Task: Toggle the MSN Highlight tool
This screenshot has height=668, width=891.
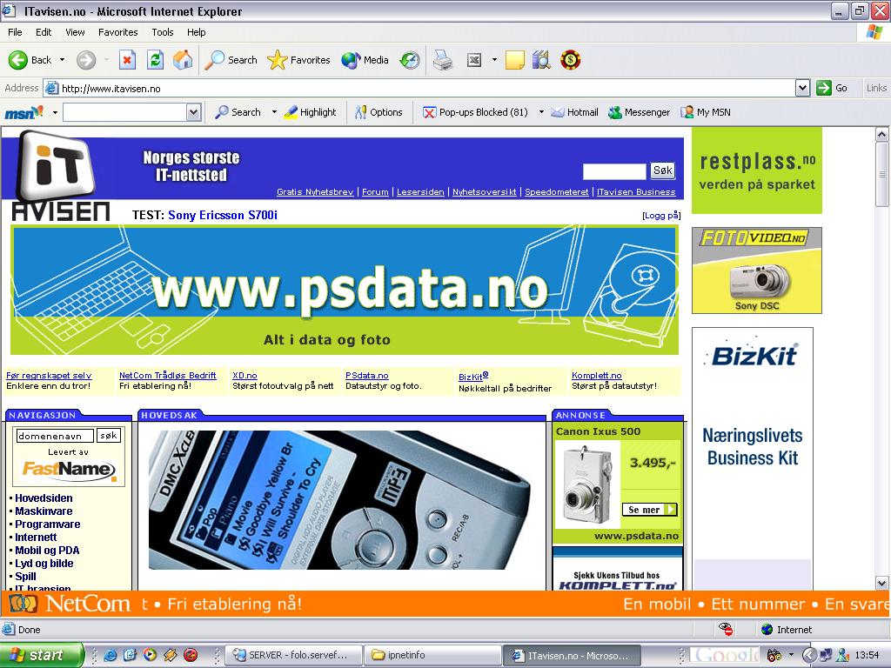Action: pos(310,112)
